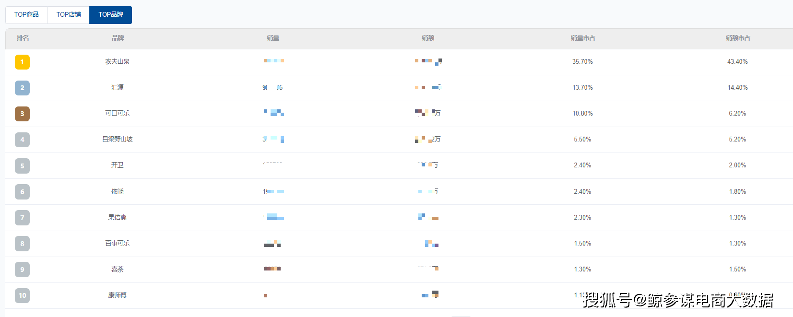Switch to the TOP店铺 tab
793x317 pixels.
pos(69,15)
